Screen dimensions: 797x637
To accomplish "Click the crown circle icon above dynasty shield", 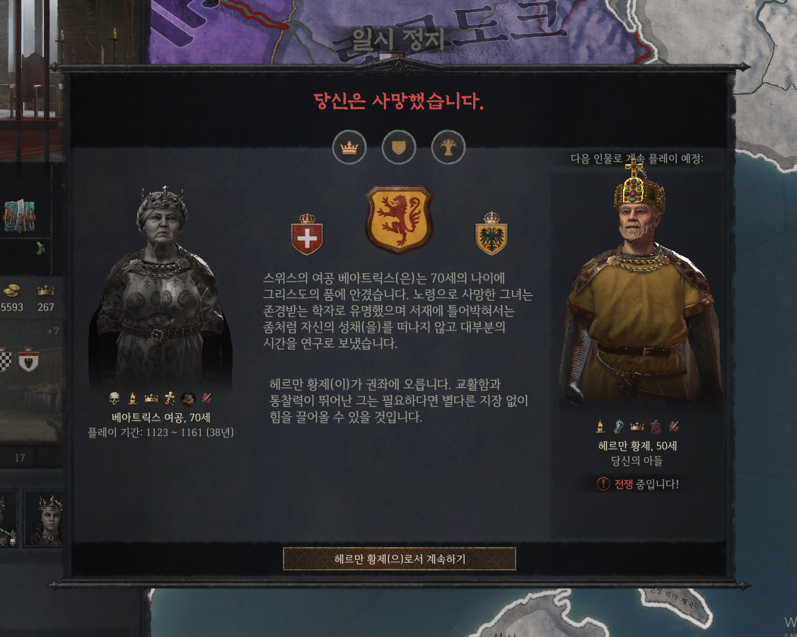I will click(349, 147).
